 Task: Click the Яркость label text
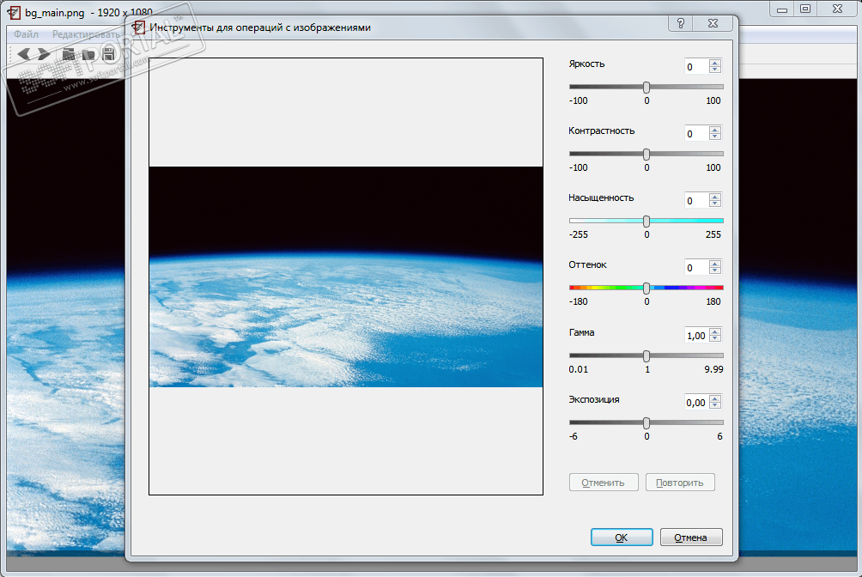[x=586, y=64]
